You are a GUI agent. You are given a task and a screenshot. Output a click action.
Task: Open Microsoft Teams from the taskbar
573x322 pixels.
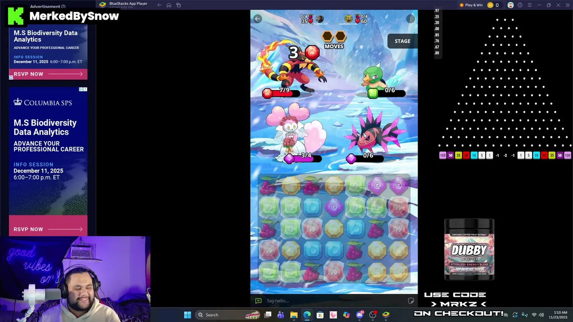[281, 315]
